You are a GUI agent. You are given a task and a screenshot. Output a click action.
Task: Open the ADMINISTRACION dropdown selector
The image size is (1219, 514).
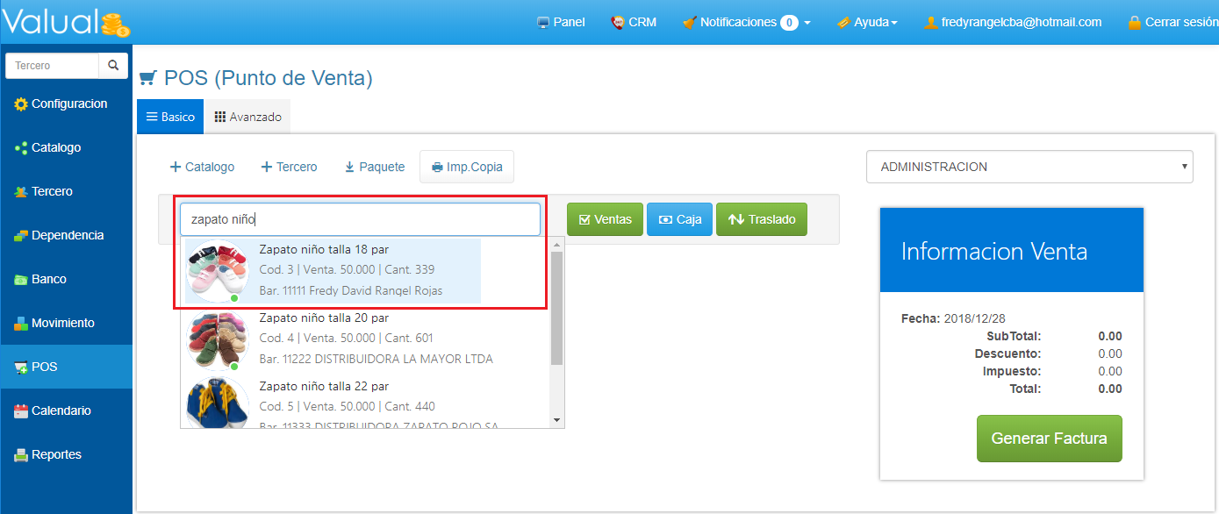(x=1029, y=167)
